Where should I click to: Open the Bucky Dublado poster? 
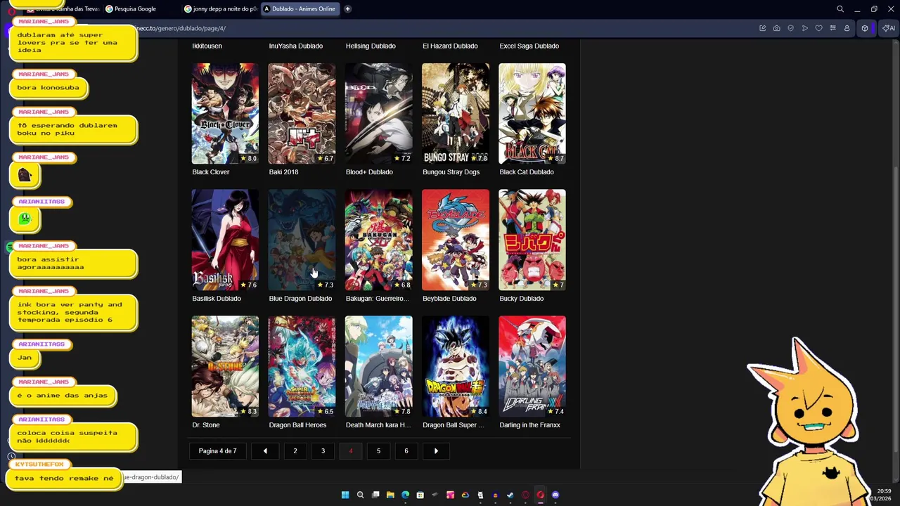(x=532, y=240)
